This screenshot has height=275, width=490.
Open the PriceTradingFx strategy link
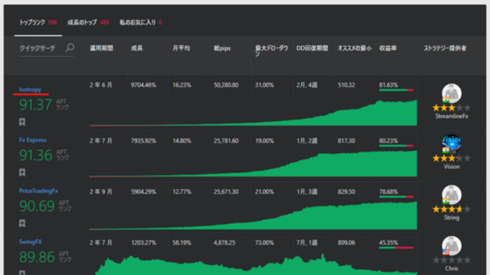click(x=38, y=191)
